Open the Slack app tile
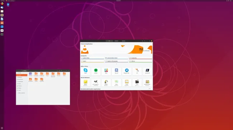Viewport: 233px width, 130px height. coord(106,71)
